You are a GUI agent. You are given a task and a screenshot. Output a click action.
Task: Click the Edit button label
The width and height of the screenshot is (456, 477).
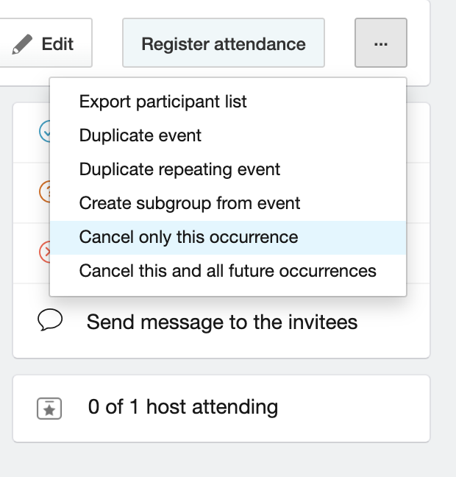(x=57, y=44)
